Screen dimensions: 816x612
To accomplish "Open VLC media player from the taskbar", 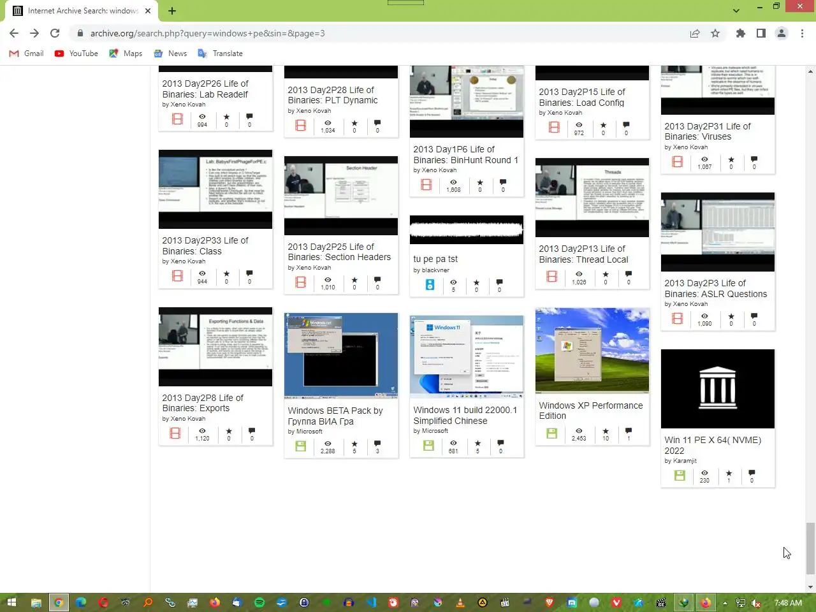I will (x=460, y=602).
